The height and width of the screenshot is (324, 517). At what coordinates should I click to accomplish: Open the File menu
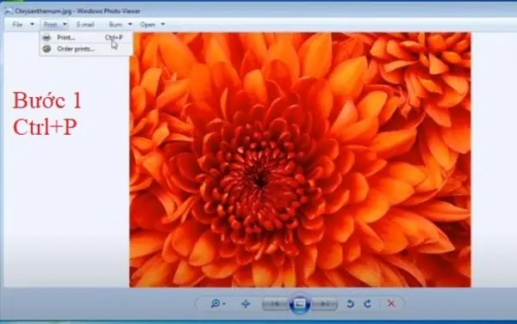coord(17,24)
